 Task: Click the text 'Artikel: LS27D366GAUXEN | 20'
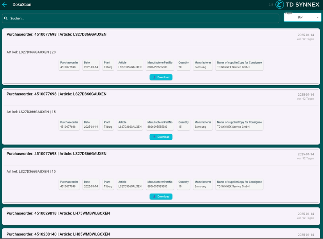pyautogui.click(x=31, y=52)
